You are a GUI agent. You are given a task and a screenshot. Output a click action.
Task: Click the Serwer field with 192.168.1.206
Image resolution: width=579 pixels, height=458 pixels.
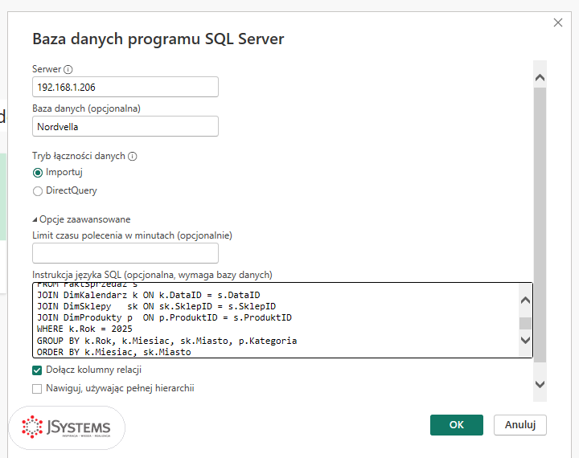click(125, 87)
